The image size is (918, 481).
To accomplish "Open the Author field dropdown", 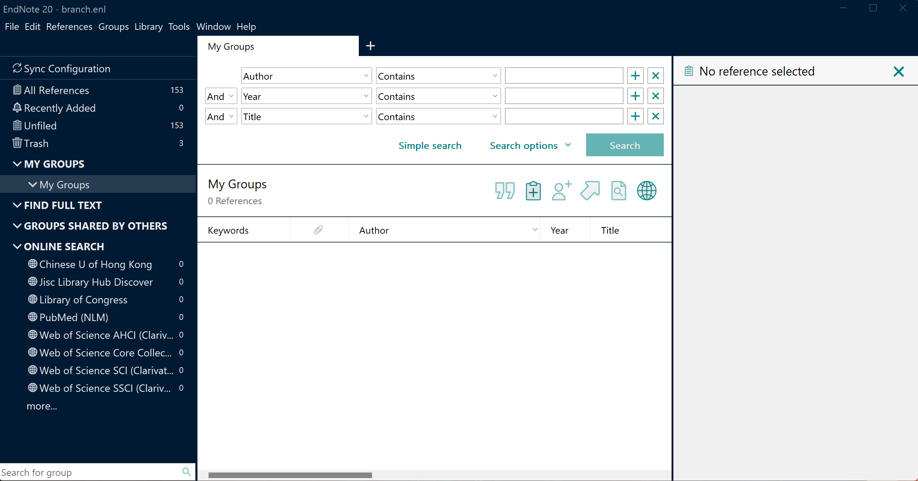I will pos(306,76).
